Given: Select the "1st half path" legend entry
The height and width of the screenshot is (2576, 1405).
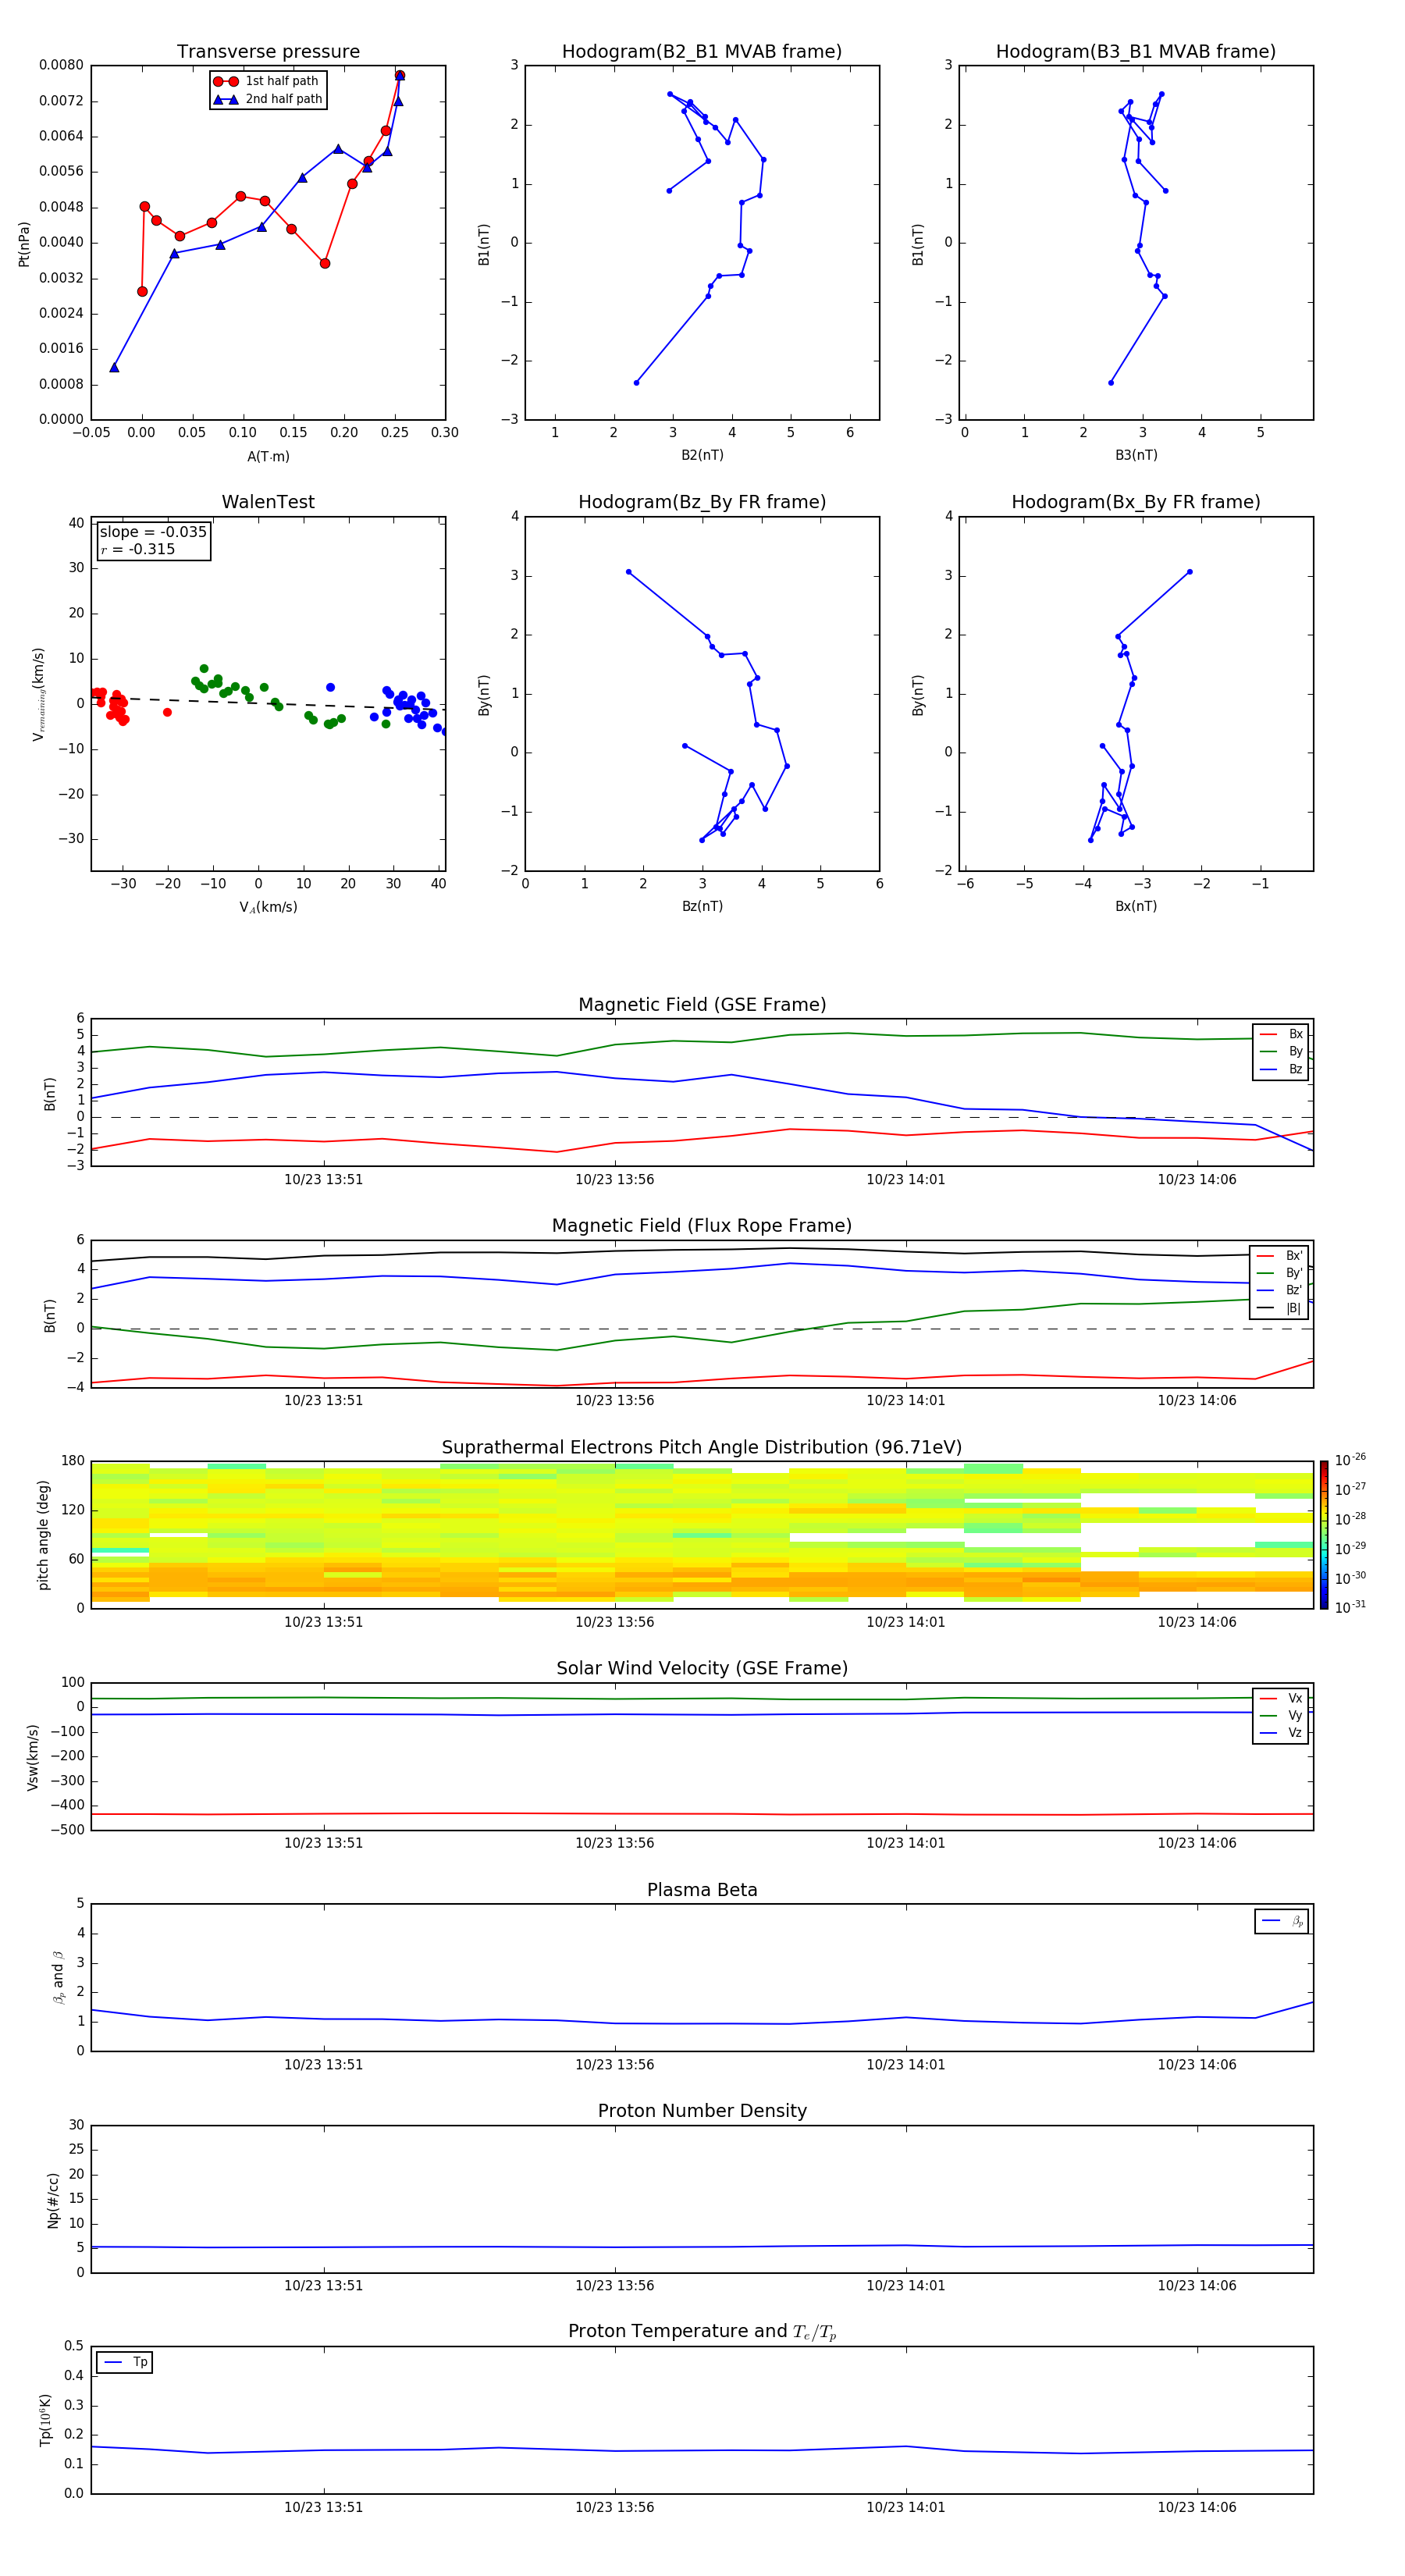Looking at the screenshot, I should coord(266,81).
